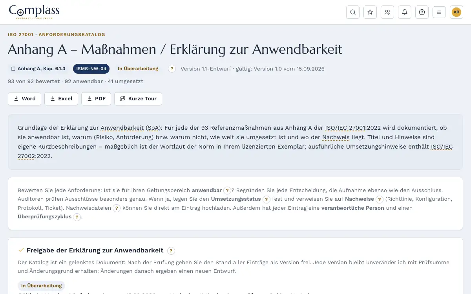Image resolution: width=471 pixels, height=294 pixels.
Task: Show help for Freigabe der Erklärung heading
Action: click(171, 251)
